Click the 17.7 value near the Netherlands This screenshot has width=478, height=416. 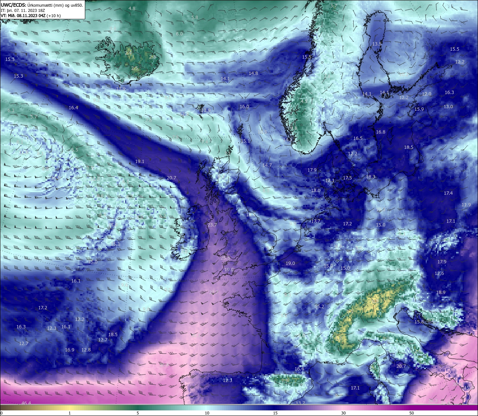click(316, 221)
